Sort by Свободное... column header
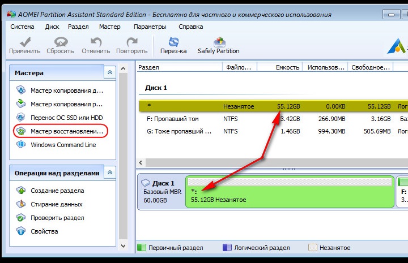The image size is (408, 263). coord(371,67)
